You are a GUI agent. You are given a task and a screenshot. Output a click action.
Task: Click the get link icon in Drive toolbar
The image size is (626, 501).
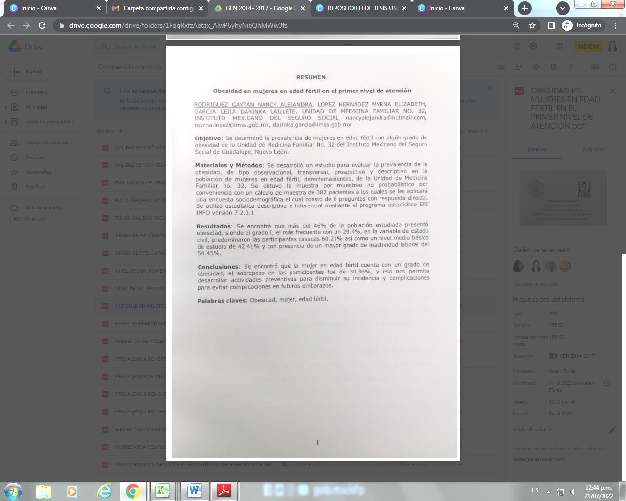tap(501, 67)
